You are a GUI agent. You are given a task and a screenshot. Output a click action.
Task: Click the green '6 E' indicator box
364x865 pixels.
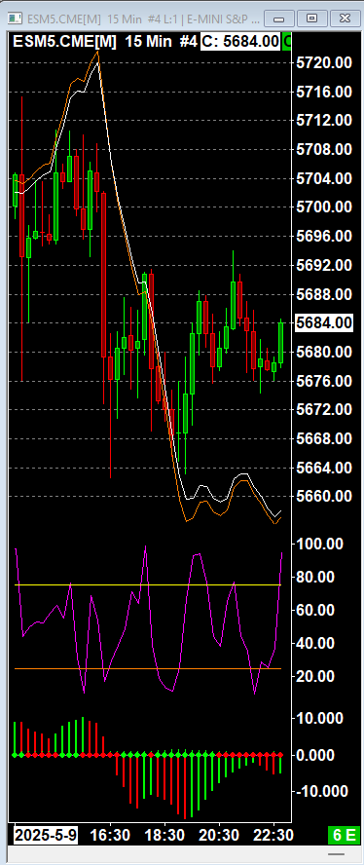click(343, 834)
